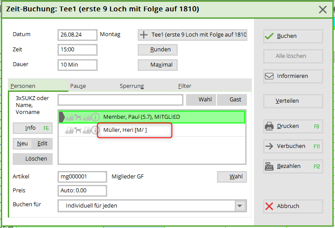Click the Edit button
335x228 pixels.
[x=42, y=144]
